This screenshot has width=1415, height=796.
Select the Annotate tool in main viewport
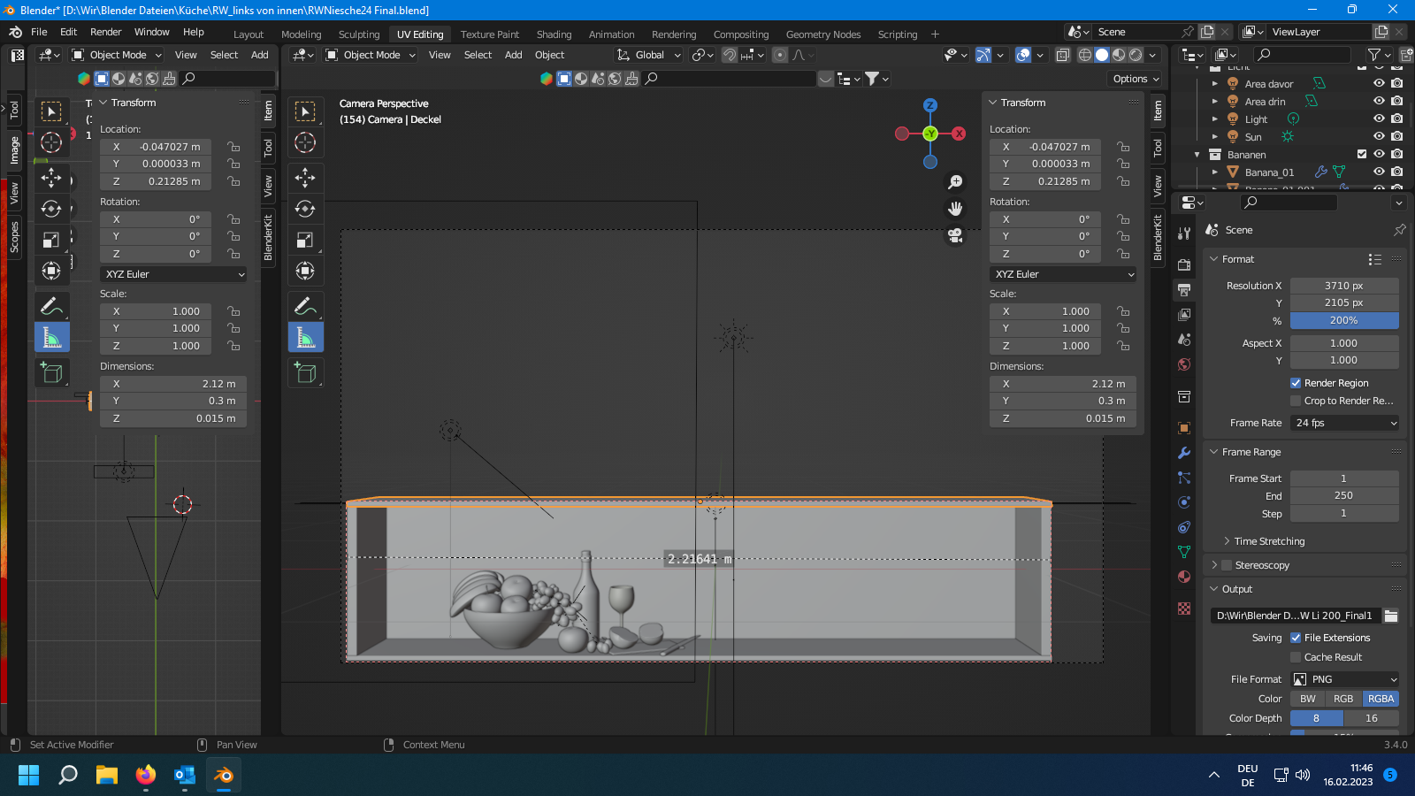click(305, 307)
